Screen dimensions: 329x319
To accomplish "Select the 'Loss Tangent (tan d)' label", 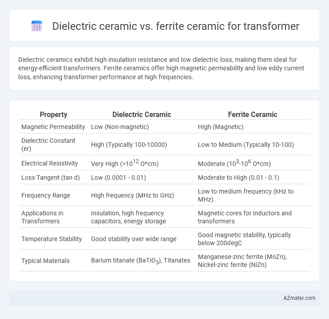I will [51, 178].
